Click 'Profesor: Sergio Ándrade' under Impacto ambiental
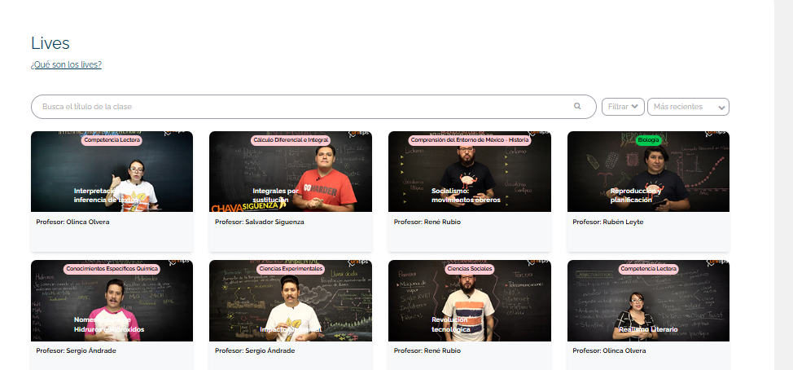This screenshot has height=370, width=793. [x=255, y=350]
